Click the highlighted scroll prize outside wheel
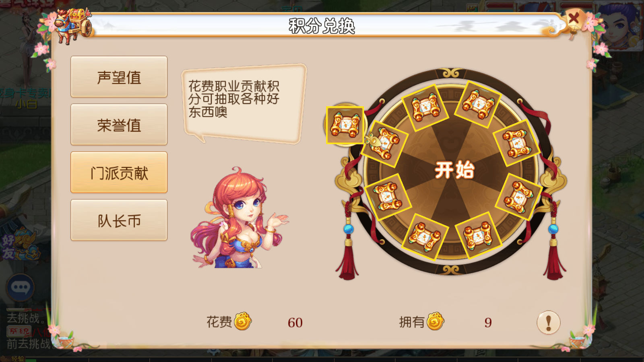 coord(345,125)
